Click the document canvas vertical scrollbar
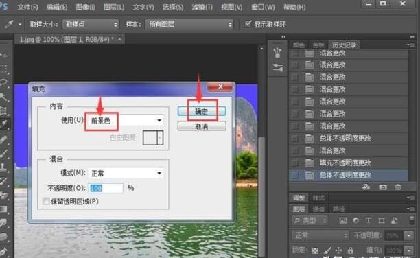Screen dimensions: 420x258 [x=262, y=197]
